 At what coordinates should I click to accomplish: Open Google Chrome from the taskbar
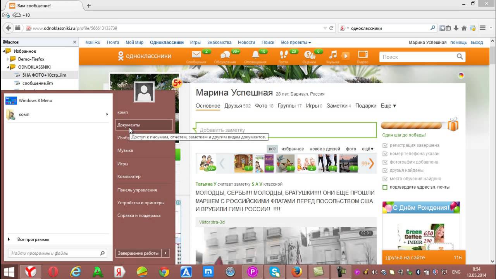coord(164,272)
